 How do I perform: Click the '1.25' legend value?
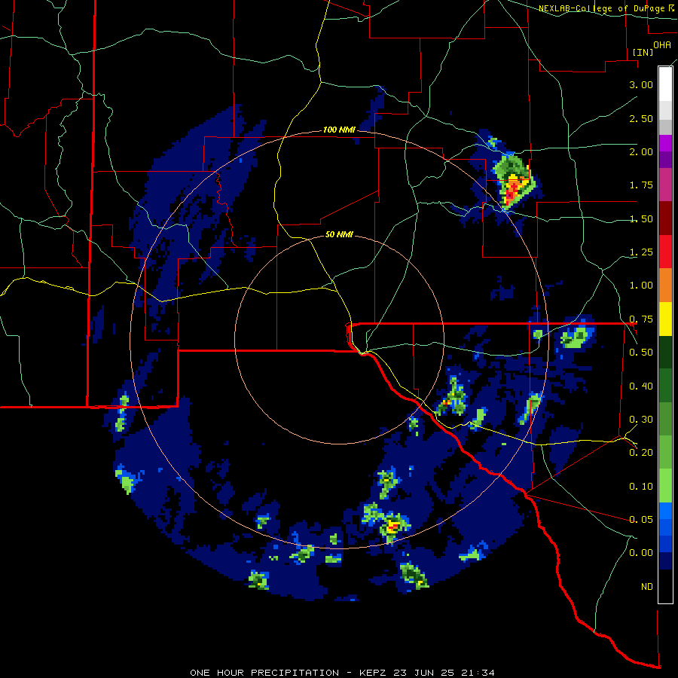(641, 252)
